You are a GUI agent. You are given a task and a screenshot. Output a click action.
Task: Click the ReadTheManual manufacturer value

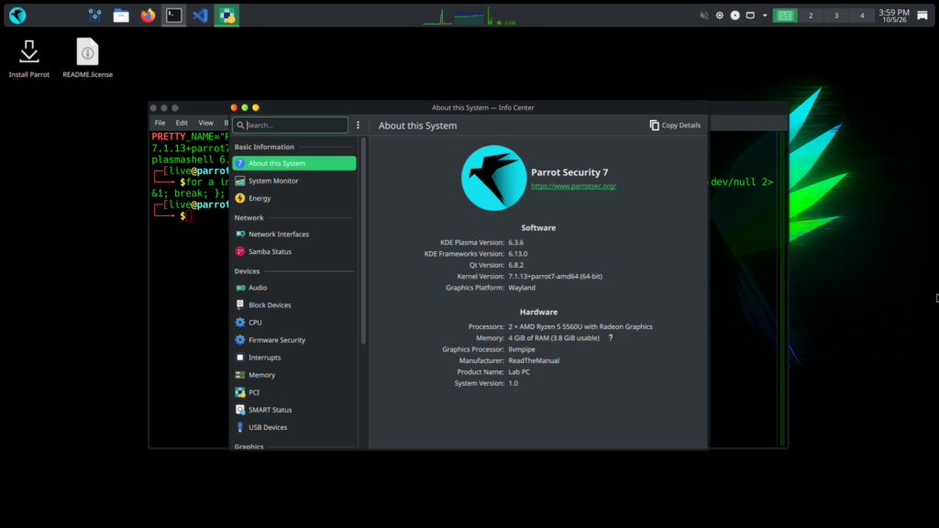coord(534,361)
